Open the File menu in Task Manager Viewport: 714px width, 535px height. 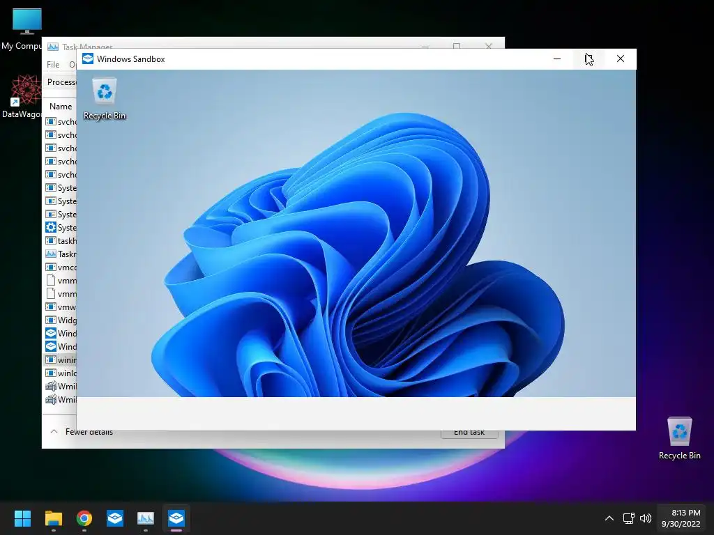53,65
